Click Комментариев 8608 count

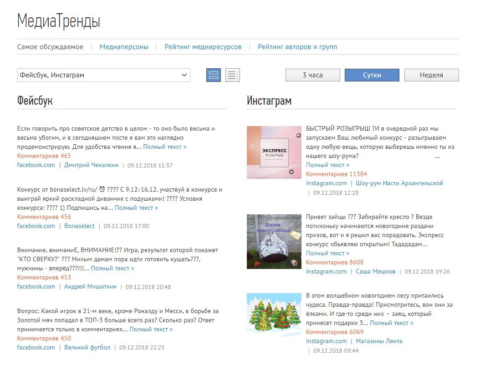(x=335, y=263)
